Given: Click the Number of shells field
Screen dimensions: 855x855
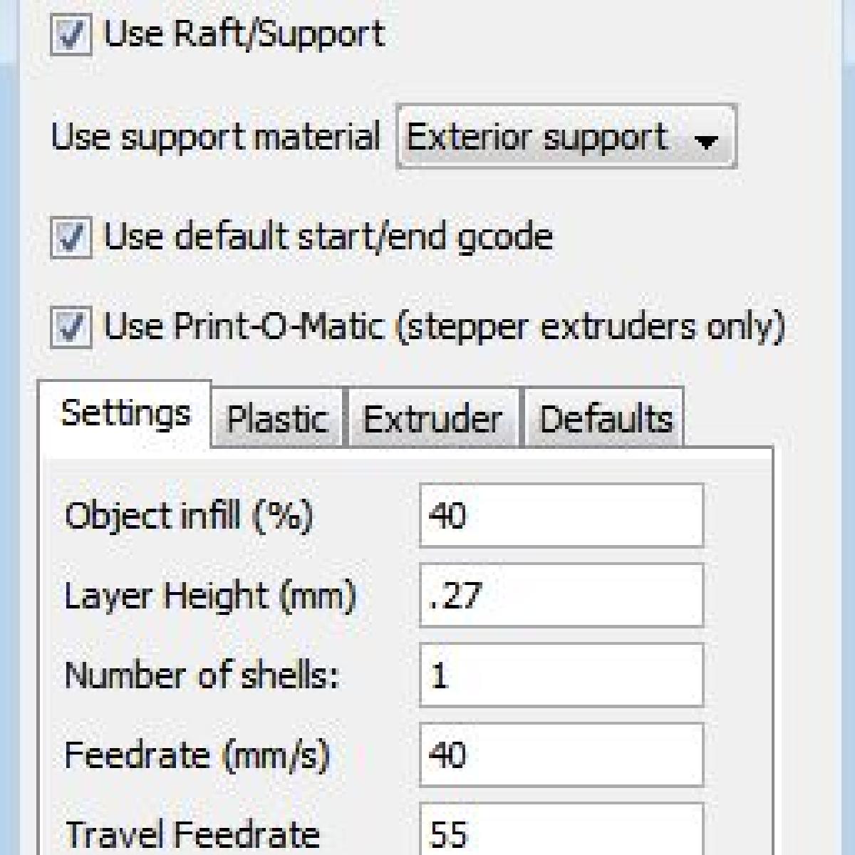Looking at the screenshot, I should click(561, 675).
